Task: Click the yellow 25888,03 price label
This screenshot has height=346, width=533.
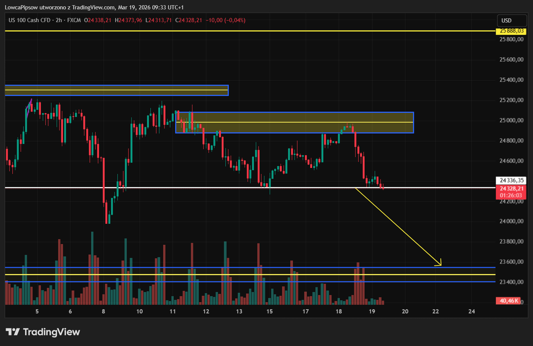Action: 511,31
